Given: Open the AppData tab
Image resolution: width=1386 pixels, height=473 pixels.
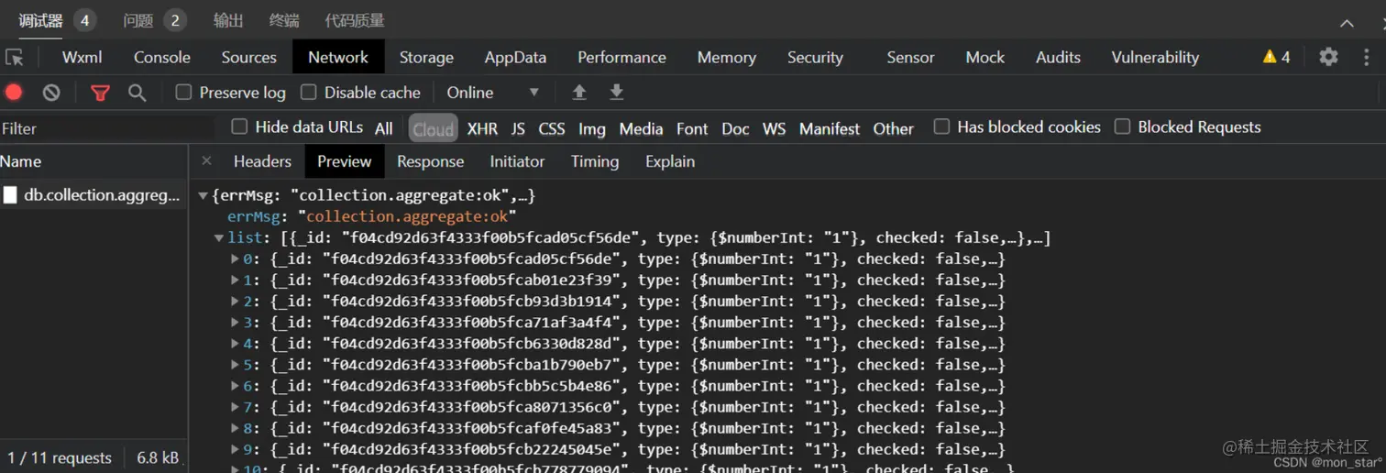Looking at the screenshot, I should (515, 57).
